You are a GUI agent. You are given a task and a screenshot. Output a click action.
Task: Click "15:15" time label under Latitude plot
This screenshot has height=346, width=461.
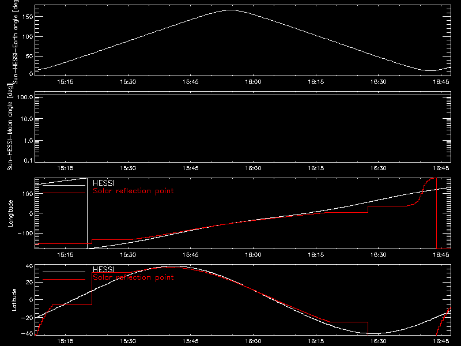(x=65, y=341)
